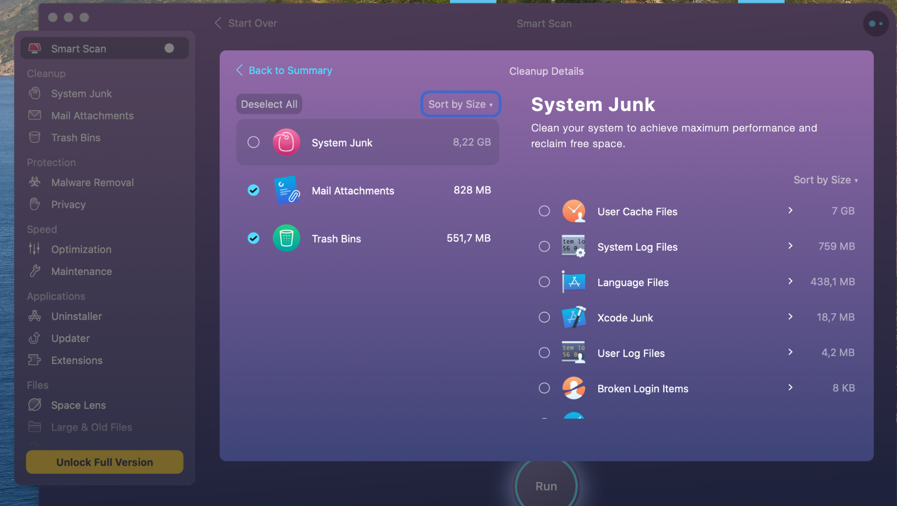897x506 pixels.
Task: Click the Uninstaller icon in sidebar
Action: 35,316
